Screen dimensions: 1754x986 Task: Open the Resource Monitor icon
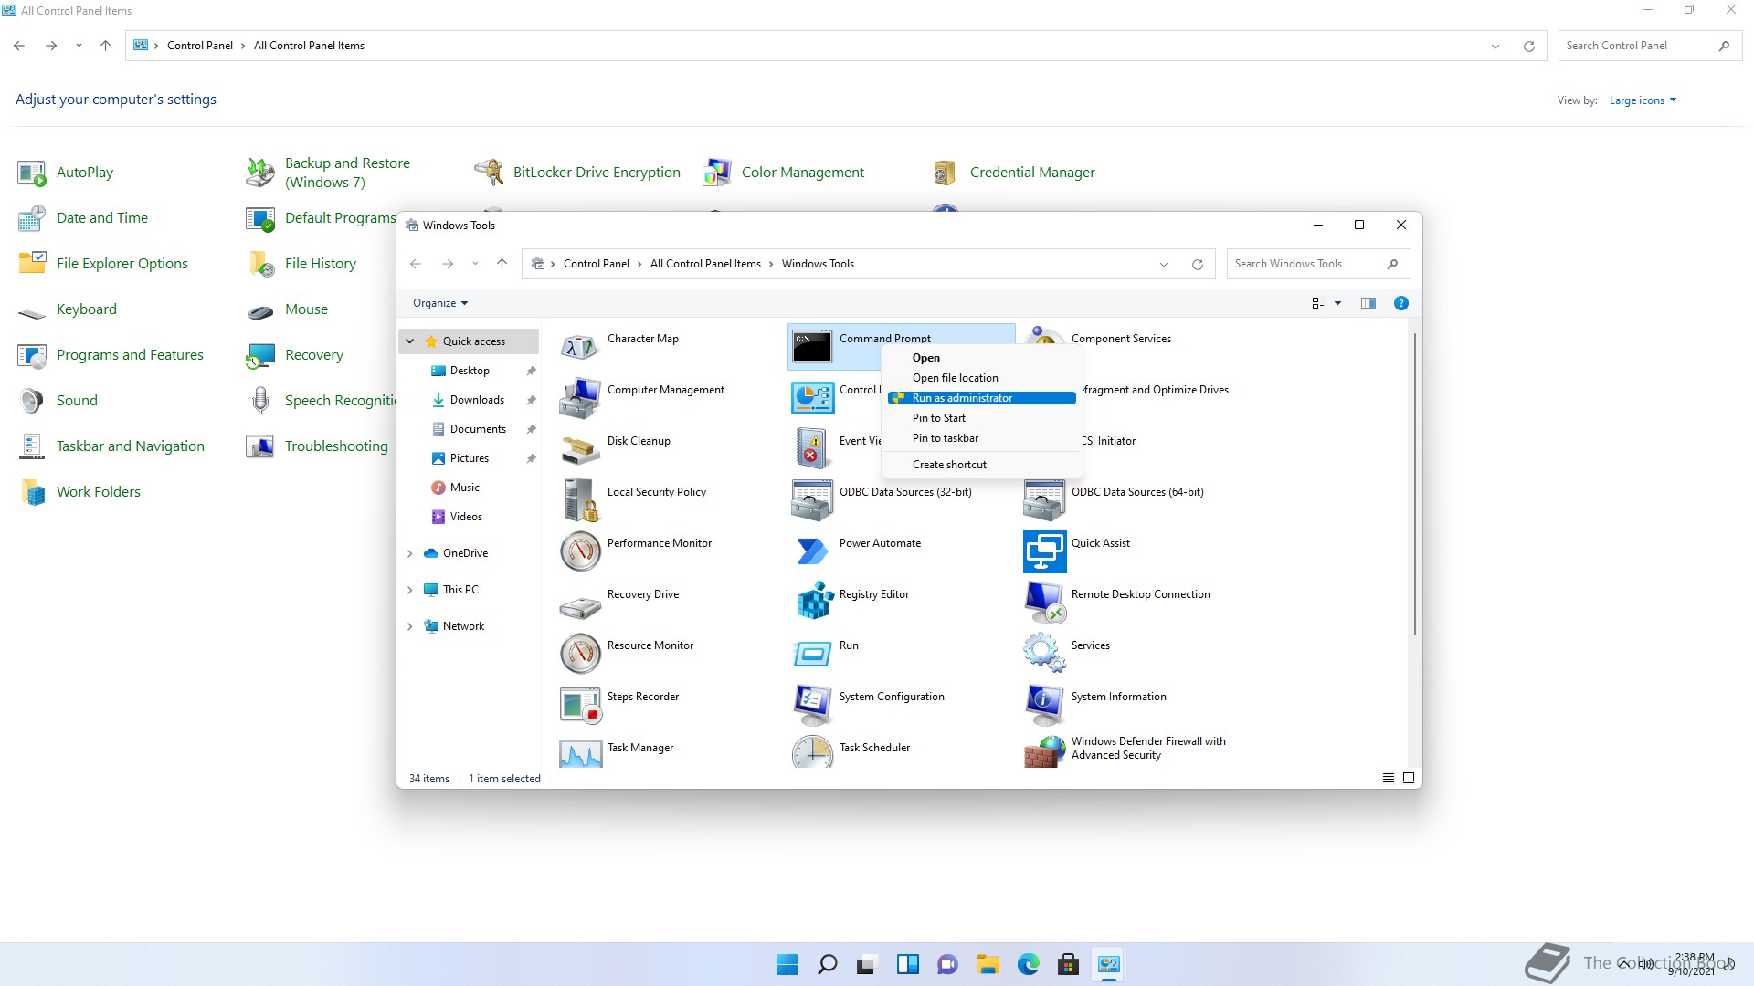(580, 654)
